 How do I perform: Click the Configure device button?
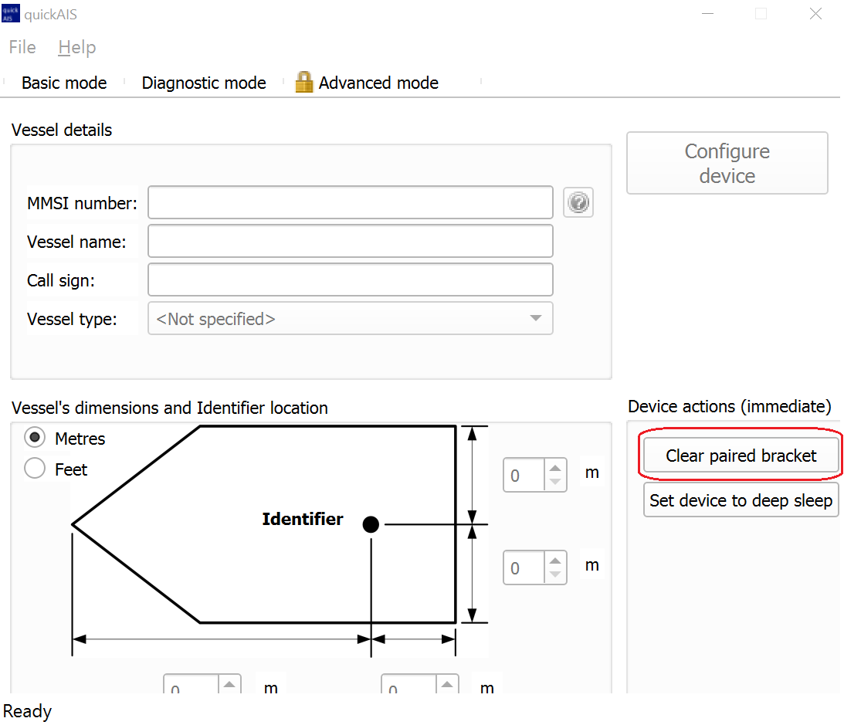pos(727,163)
